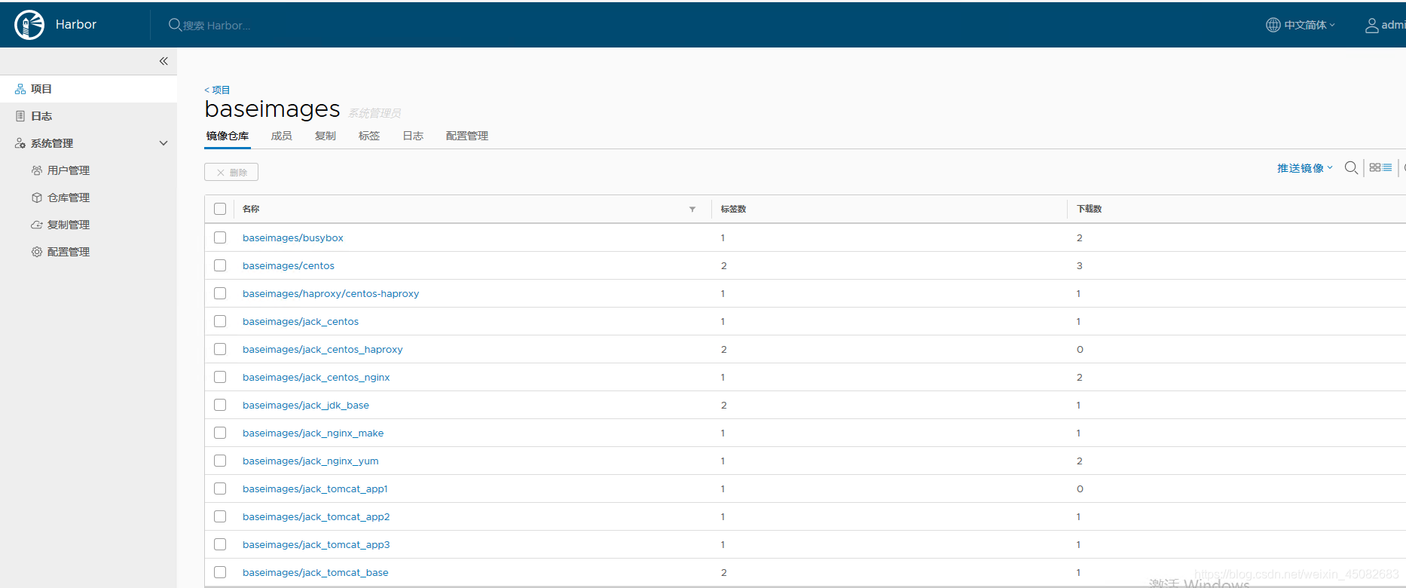Open baseimages/jack_centos repository link
Image resolution: width=1406 pixels, height=588 pixels.
click(301, 321)
